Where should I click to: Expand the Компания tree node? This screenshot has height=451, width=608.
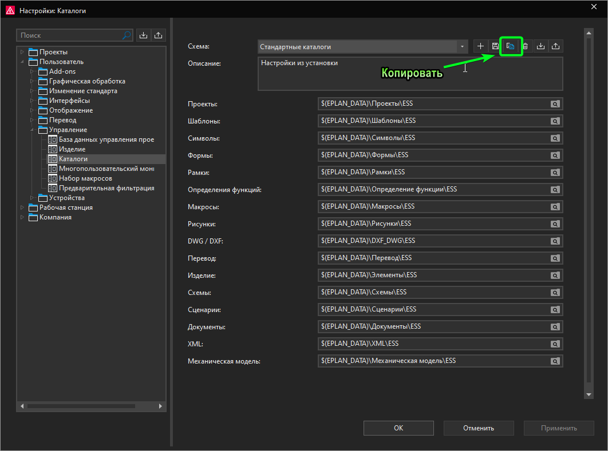click(x=22, y=217)
